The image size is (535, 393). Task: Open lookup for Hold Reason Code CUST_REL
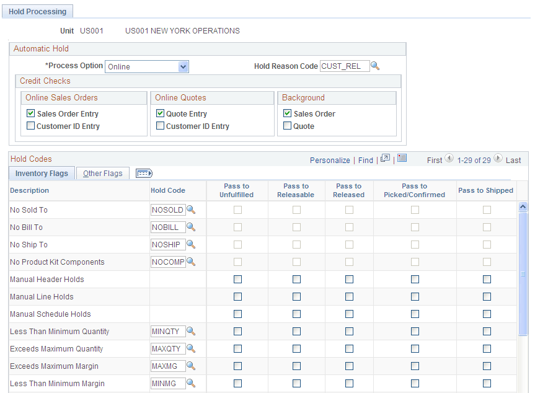tap(375, 65)
